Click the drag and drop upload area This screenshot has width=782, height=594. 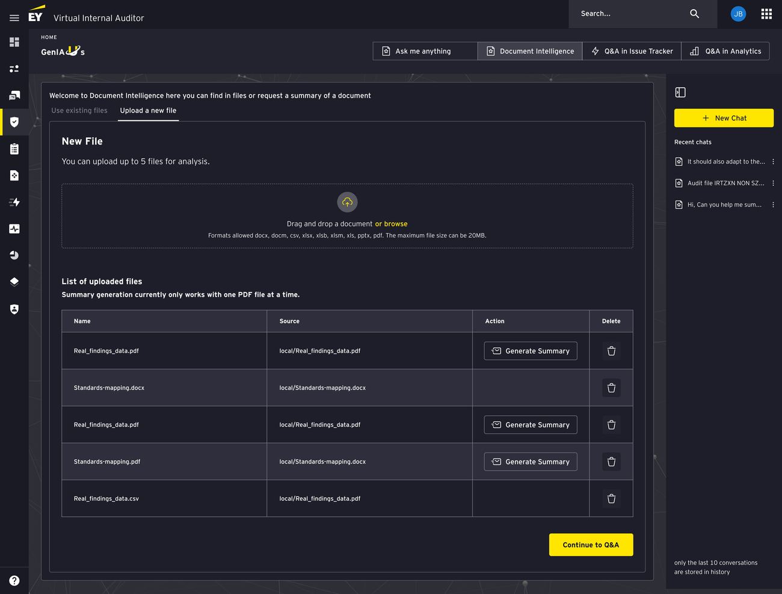(x=347, y=216)
